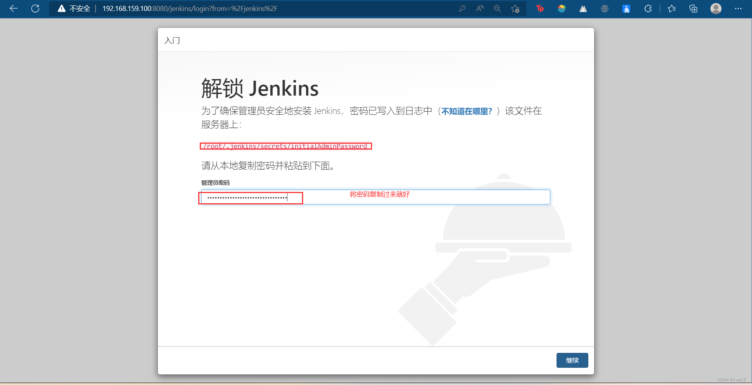Start Read Aloud from the address bar
The image size is (752, 385).
(x=480, y=9)
